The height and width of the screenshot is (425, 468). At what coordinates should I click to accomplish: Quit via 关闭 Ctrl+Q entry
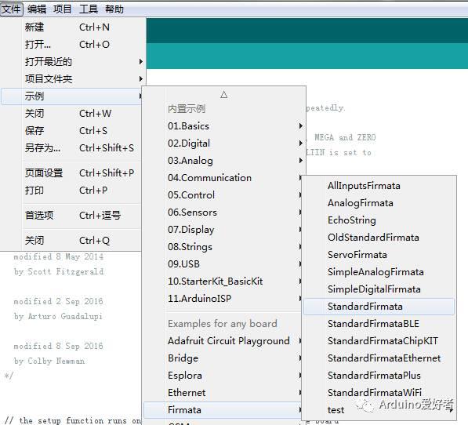(71, 241)
